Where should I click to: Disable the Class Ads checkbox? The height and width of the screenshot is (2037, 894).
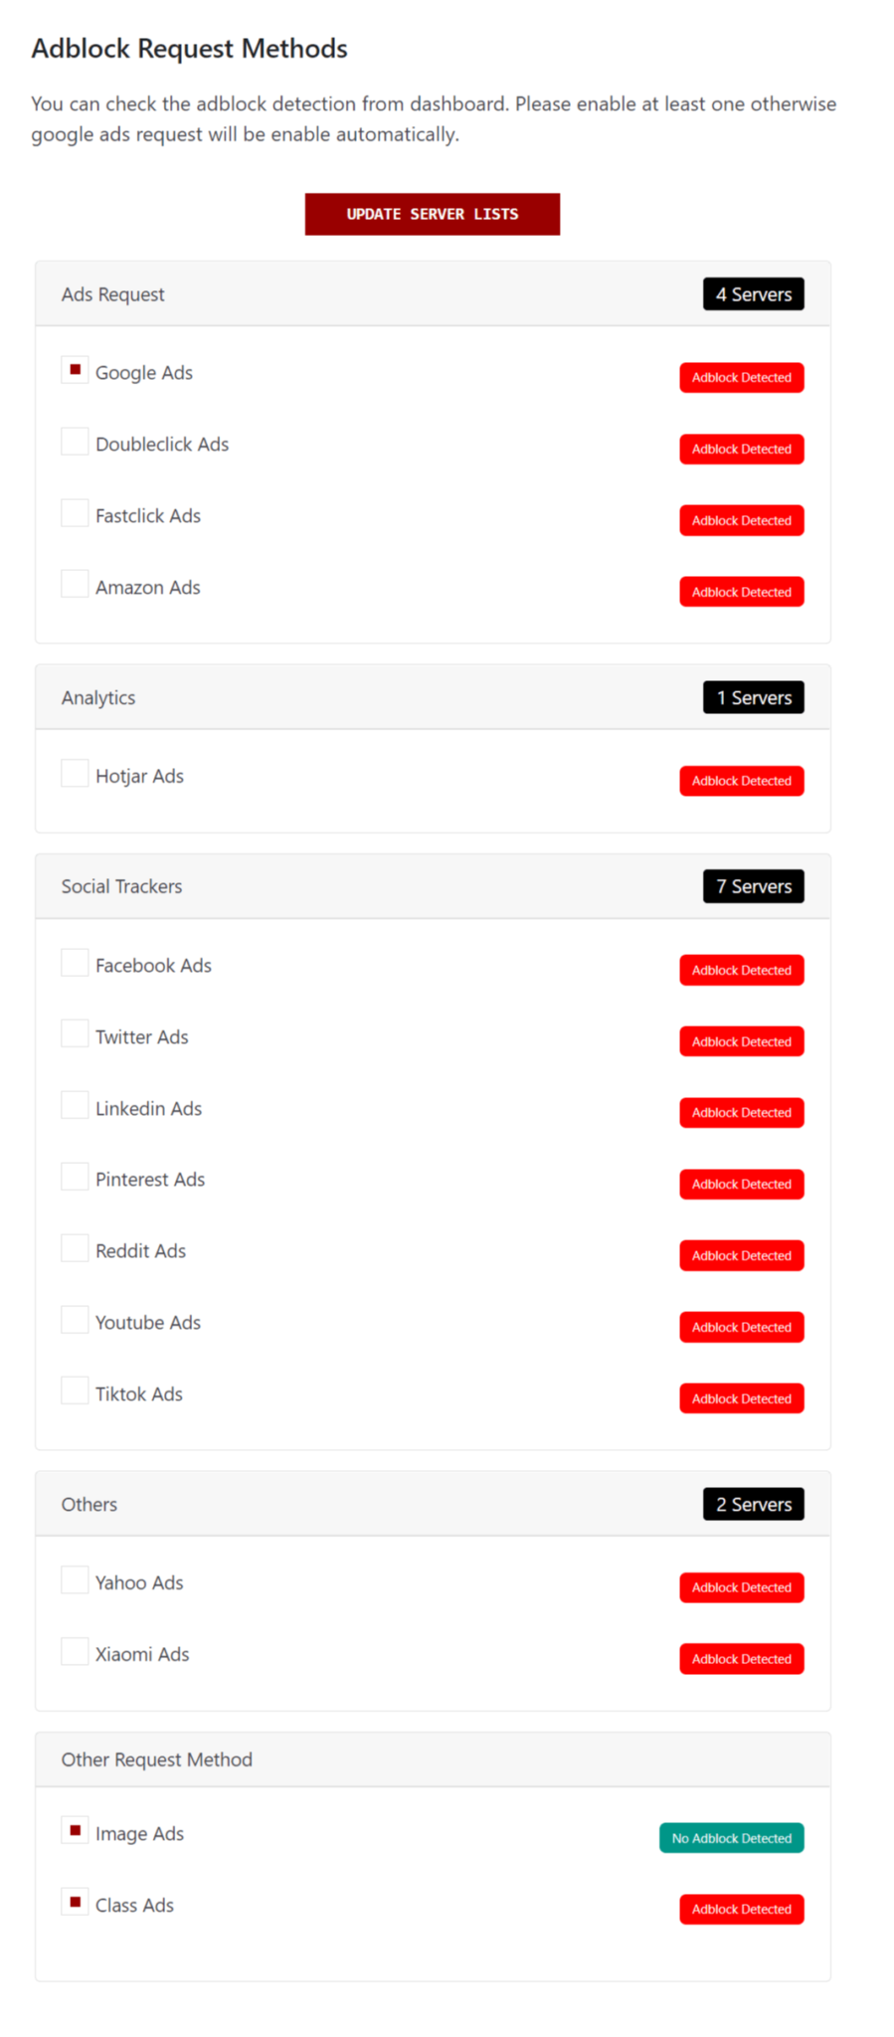pos(74,1902)
